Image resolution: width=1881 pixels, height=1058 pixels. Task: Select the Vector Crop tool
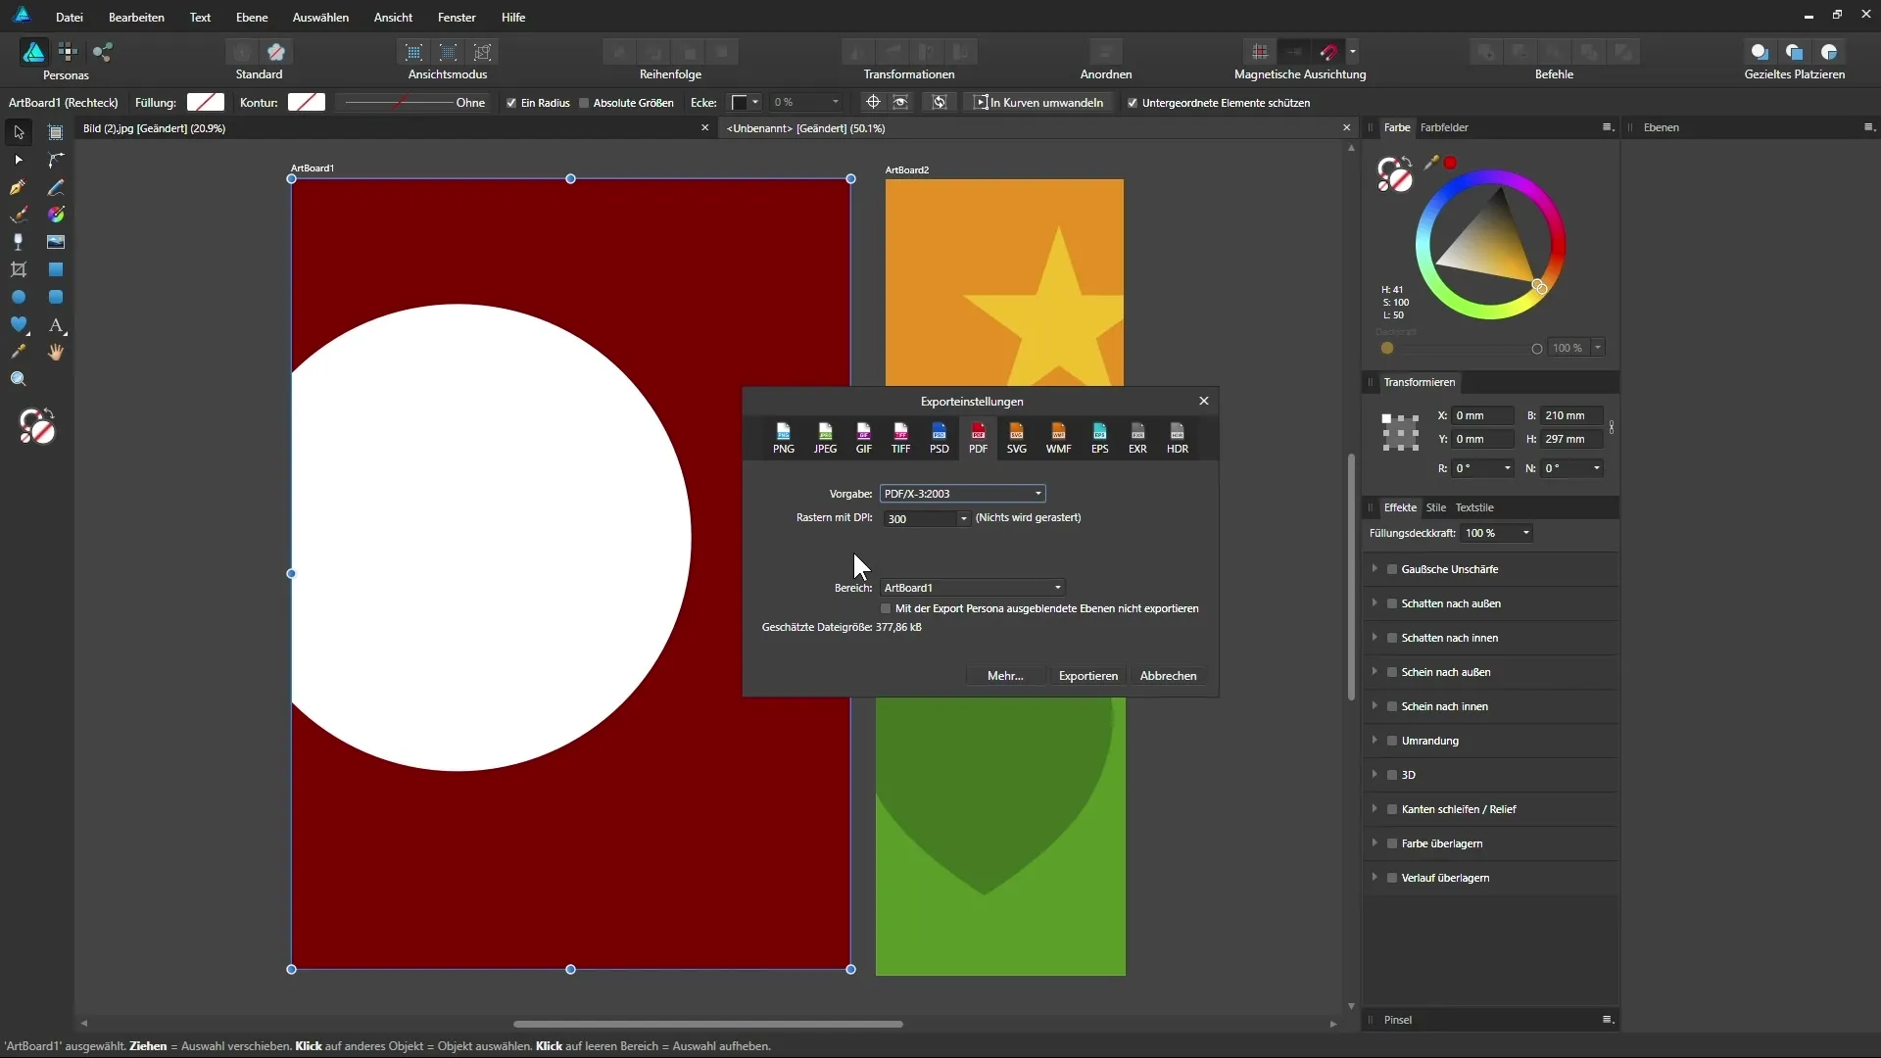coord(19,269)
